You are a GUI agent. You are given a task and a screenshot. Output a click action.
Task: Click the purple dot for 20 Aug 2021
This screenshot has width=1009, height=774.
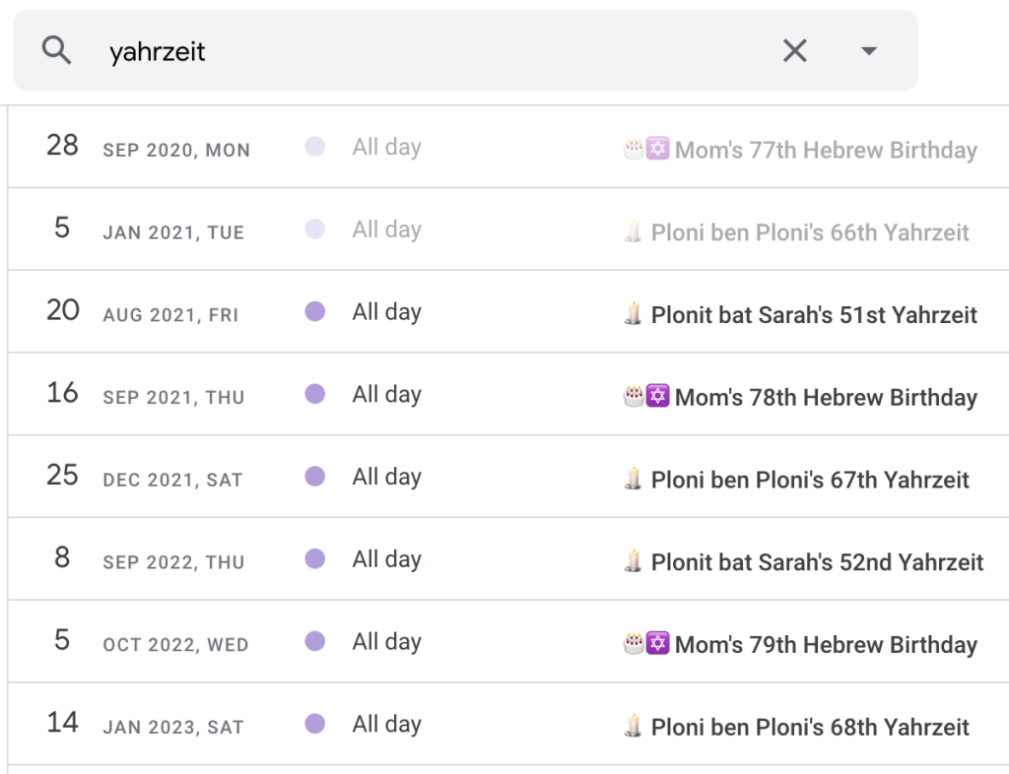coord(315,313)
